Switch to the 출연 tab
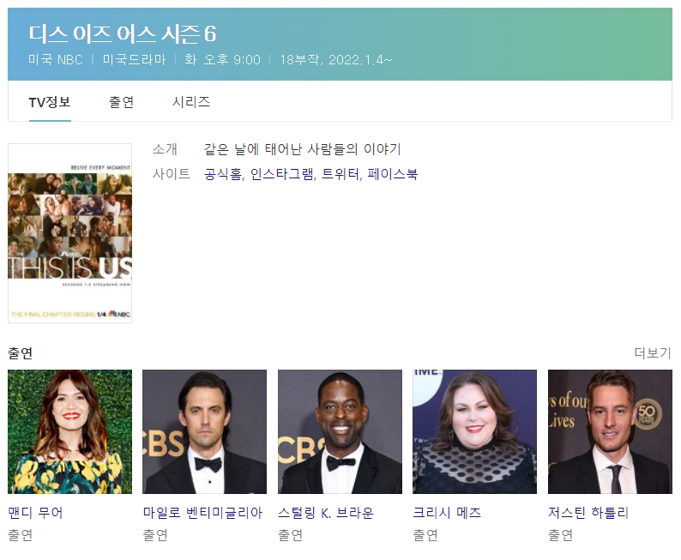This screenshot has height=560, width=681. click(x=121, y=102)
